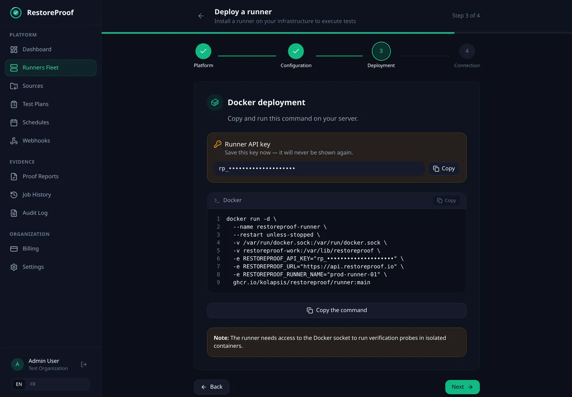Click the RESTOREPROOF_URL line in code

[318, 267]
